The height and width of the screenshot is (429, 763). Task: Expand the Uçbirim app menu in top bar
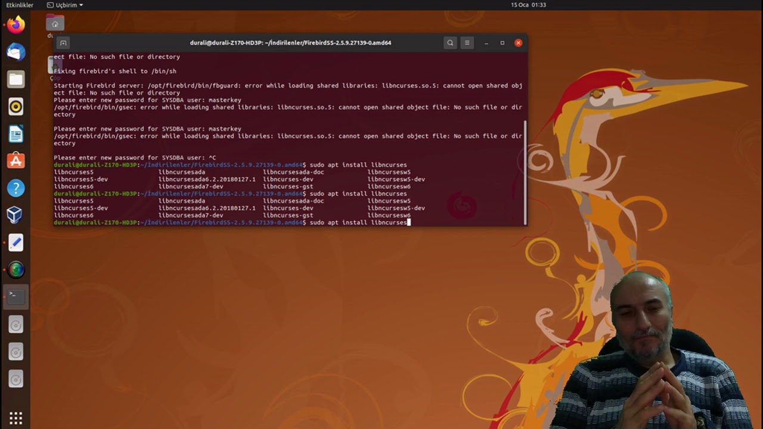point(65,5)
